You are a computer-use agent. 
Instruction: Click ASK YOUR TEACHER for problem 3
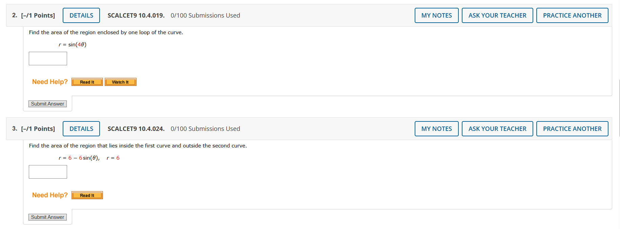click(497, 129)
